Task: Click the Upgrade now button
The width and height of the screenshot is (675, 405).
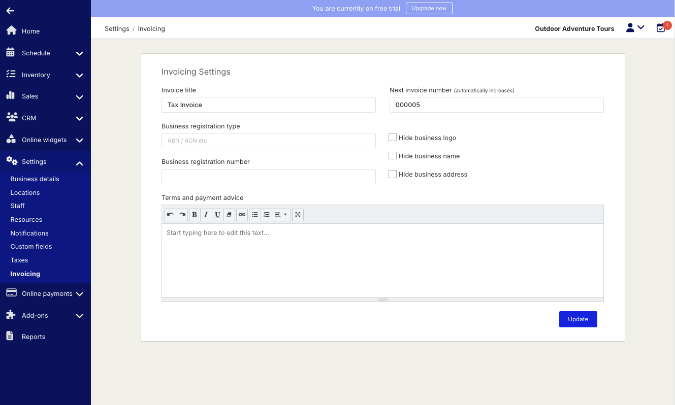Action: point(429,9)
